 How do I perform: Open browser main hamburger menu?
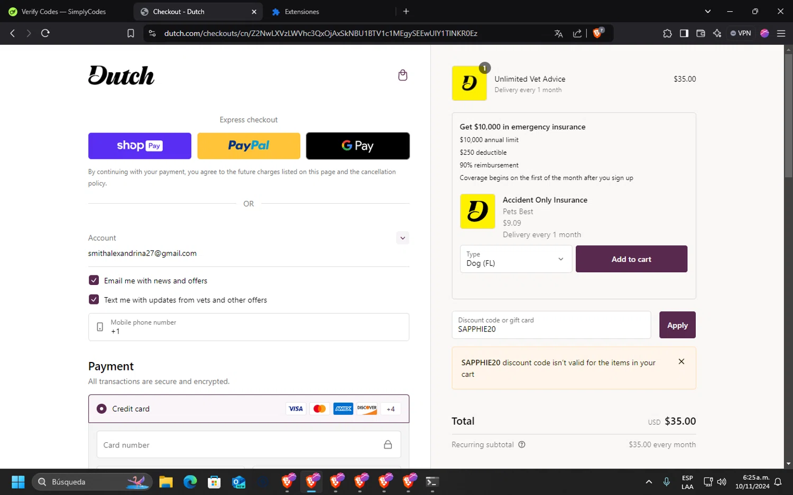click(781, 33)
